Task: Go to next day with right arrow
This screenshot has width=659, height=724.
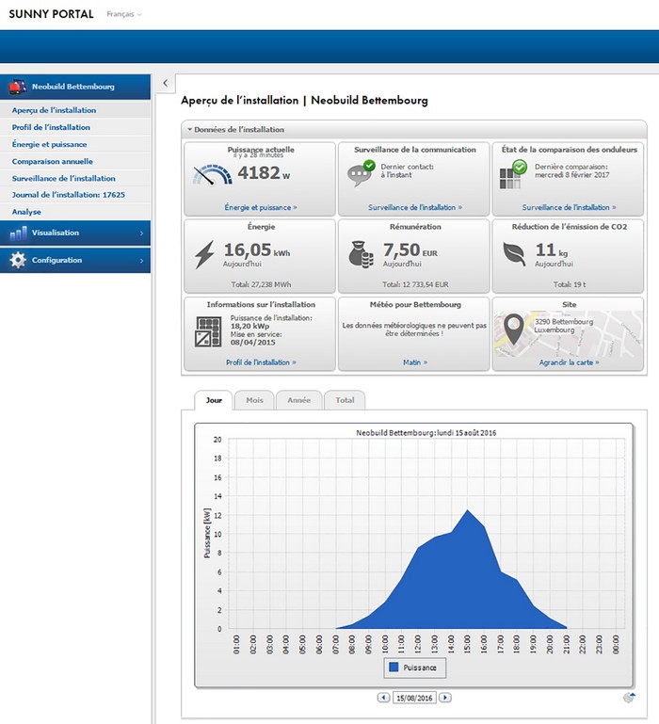Action: (x=445, y=698)
